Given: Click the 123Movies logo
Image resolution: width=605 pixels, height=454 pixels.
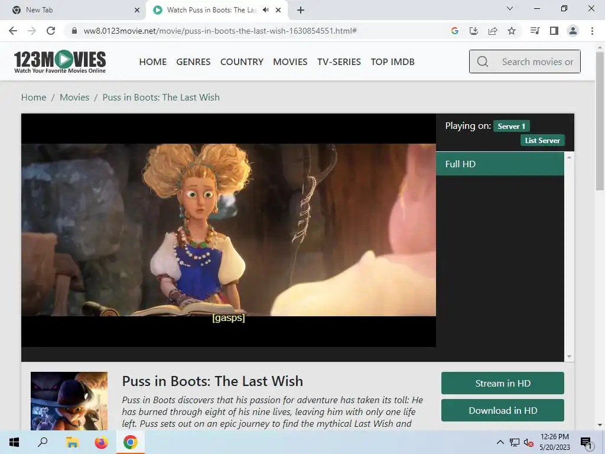Looking at the screenshot, I should (x=60, y=61).
